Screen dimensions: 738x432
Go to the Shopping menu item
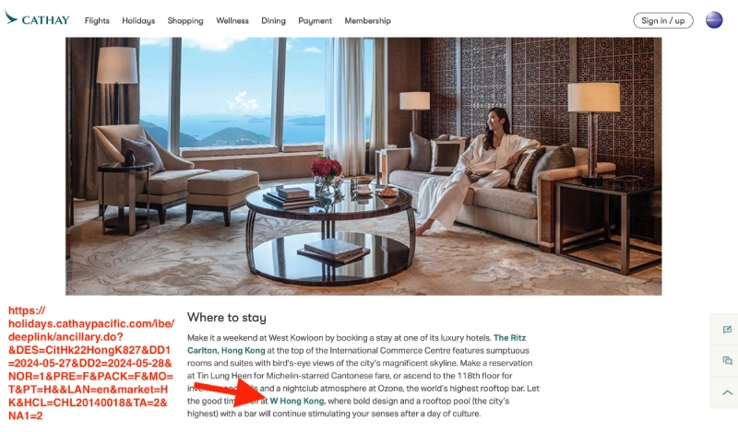tap(185, 20)
